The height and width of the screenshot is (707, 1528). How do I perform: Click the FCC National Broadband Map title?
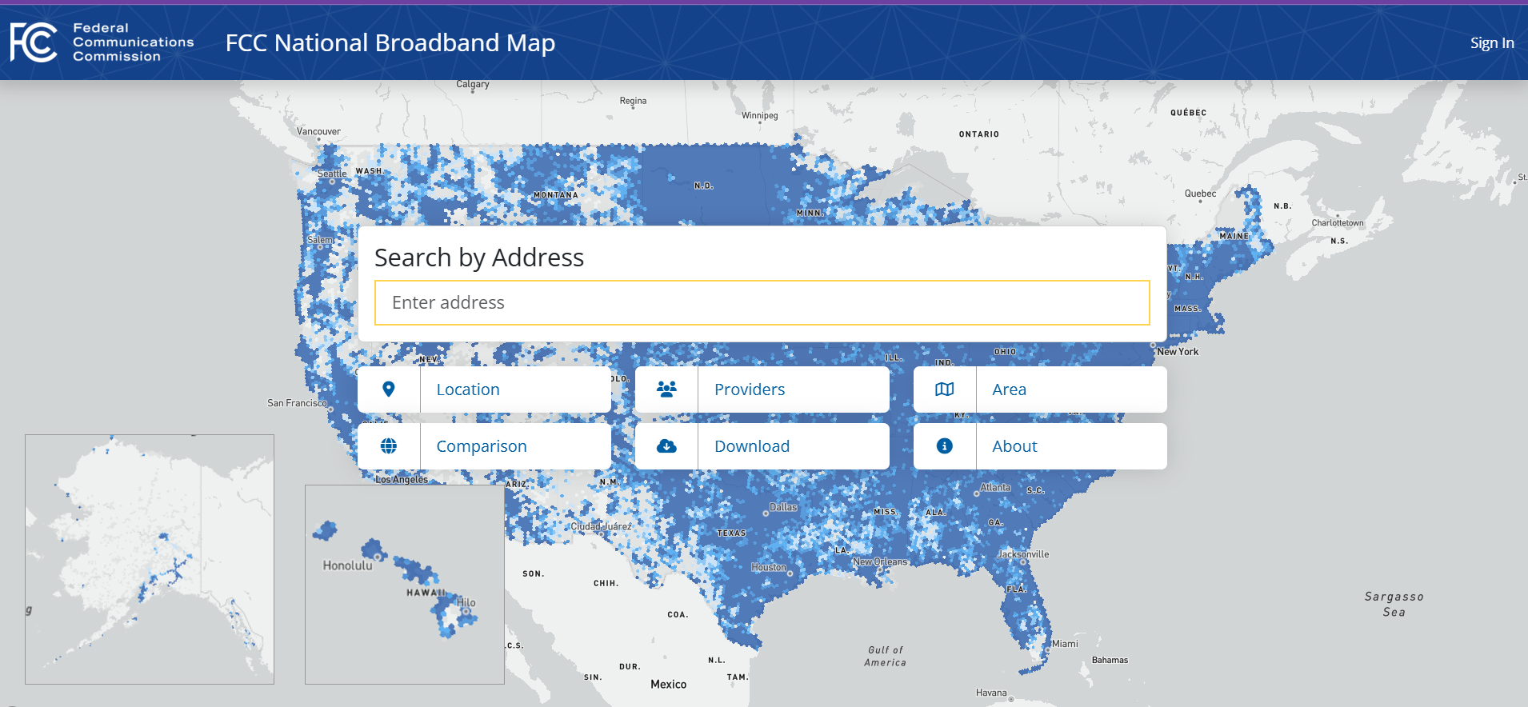click(390, 42)
